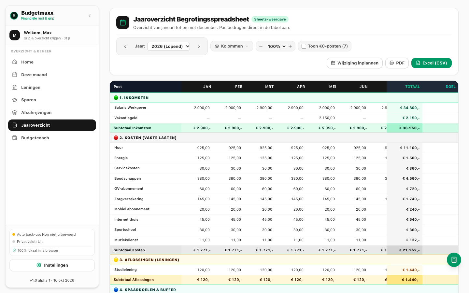Open Leningen in the sidebar
The image size is (469, 293).
52,87
